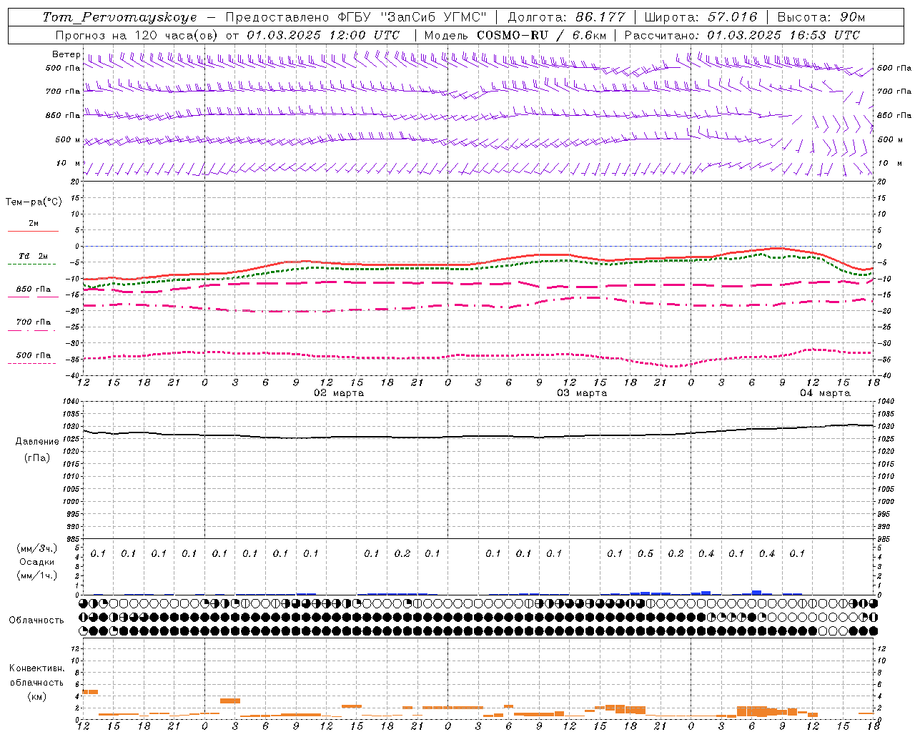Click the 'Ветер' wind panel label

(66, 54)
